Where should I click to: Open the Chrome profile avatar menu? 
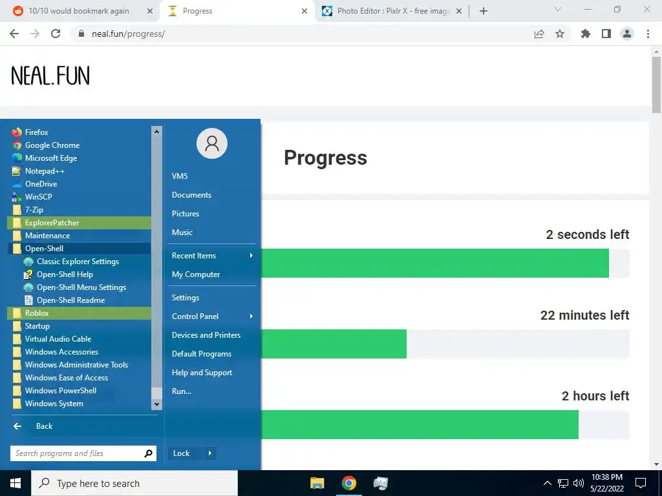[x=627, y=34]
